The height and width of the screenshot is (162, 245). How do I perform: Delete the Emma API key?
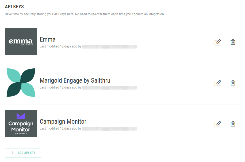click(x=233, y=42)
